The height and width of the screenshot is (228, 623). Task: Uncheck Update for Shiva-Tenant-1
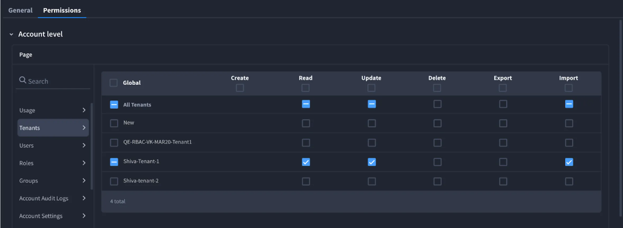coord(372,162)
